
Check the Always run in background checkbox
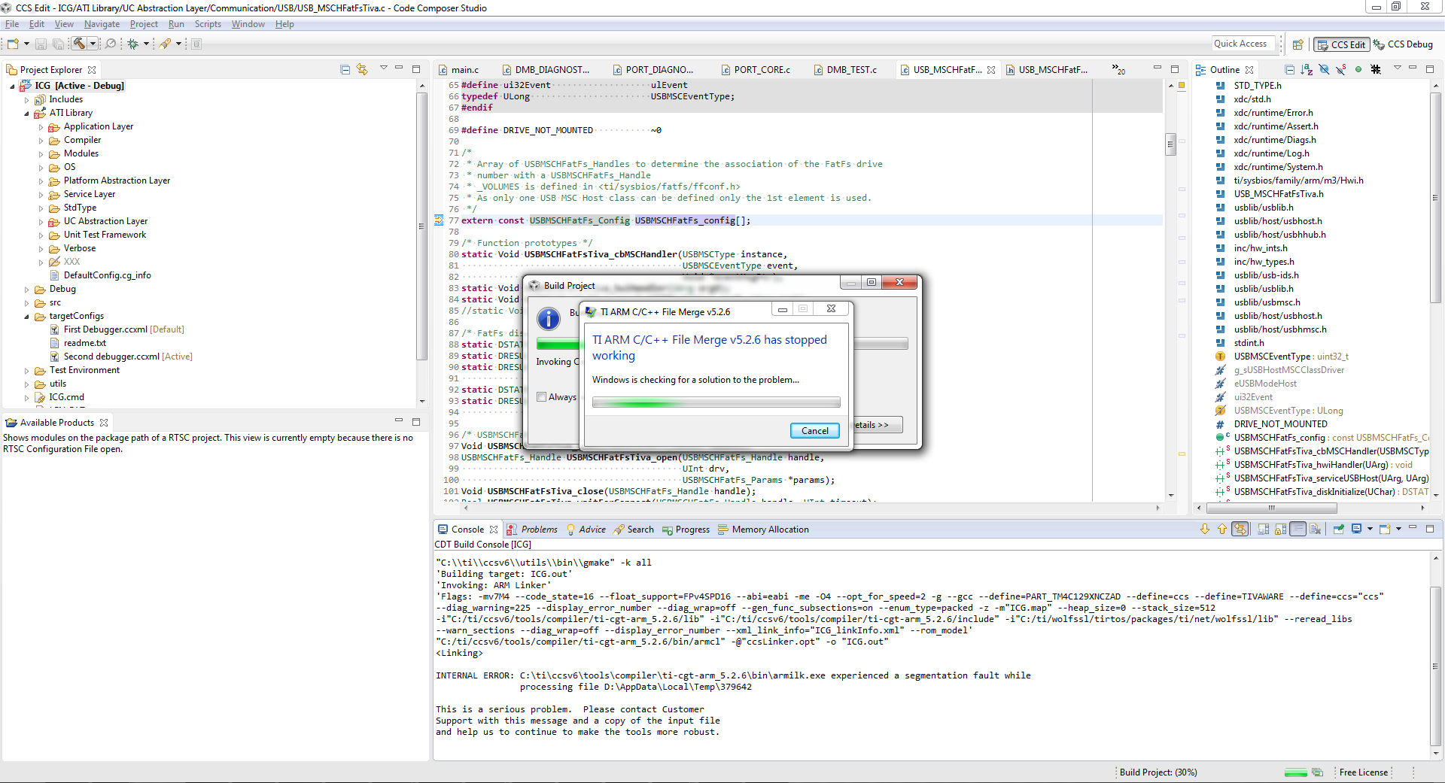pyautogui.click(x=541, y=397)
